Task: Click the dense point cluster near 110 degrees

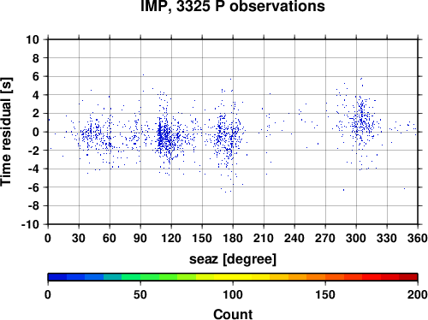Action: [x=161, y=134]
